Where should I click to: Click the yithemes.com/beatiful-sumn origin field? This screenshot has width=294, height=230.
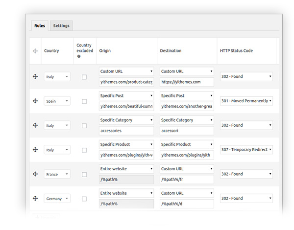coord(126,106)
